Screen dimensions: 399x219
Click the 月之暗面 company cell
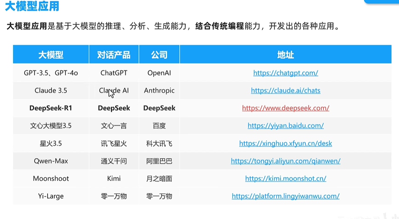coord(159,179)
